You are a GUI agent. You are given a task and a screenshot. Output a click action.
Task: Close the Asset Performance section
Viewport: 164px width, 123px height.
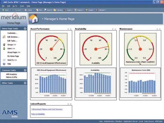point(71,29)
